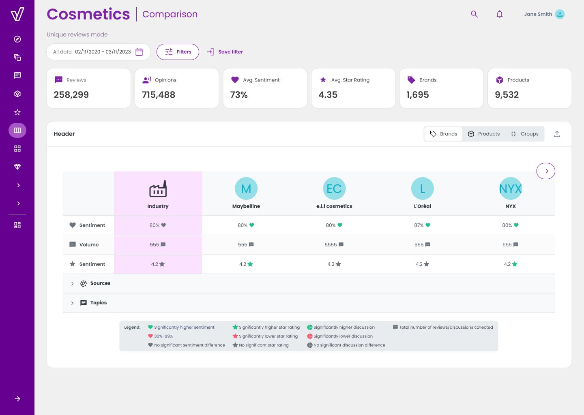Click the Unique reviews mode text

77,34
